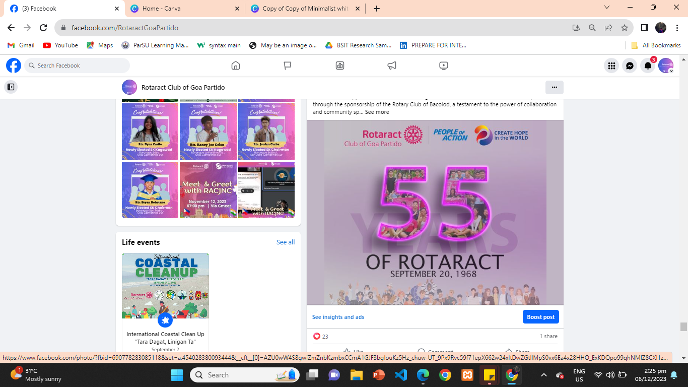The height and width of the screenshot is (387, 688).
Task: Click the love reaction icon on post
Action: coord(316,336)
